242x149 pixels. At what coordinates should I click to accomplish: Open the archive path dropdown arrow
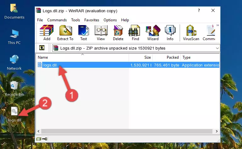pos(217,48)
